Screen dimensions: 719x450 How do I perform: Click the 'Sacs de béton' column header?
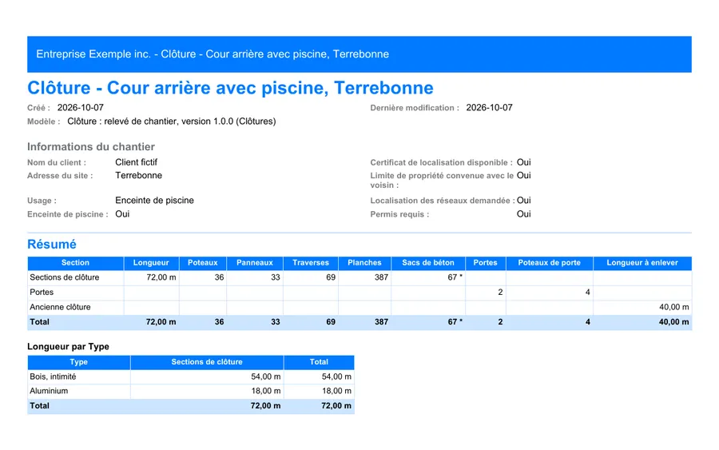pos(428,263)
